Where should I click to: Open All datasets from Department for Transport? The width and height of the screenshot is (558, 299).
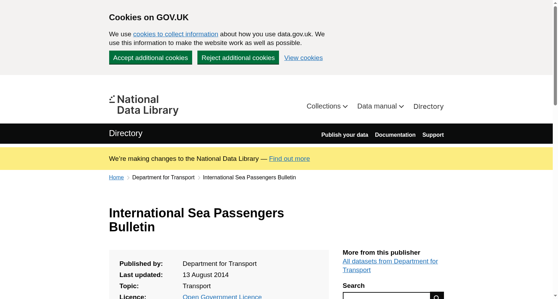click(390, 266)
